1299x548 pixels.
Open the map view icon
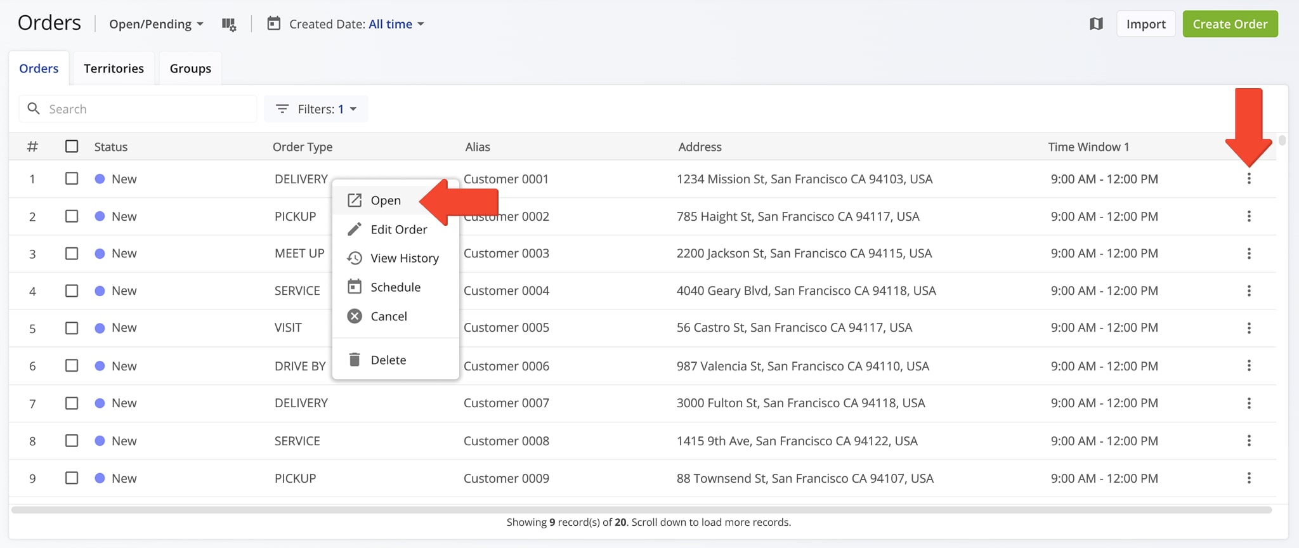(1096, 24)
